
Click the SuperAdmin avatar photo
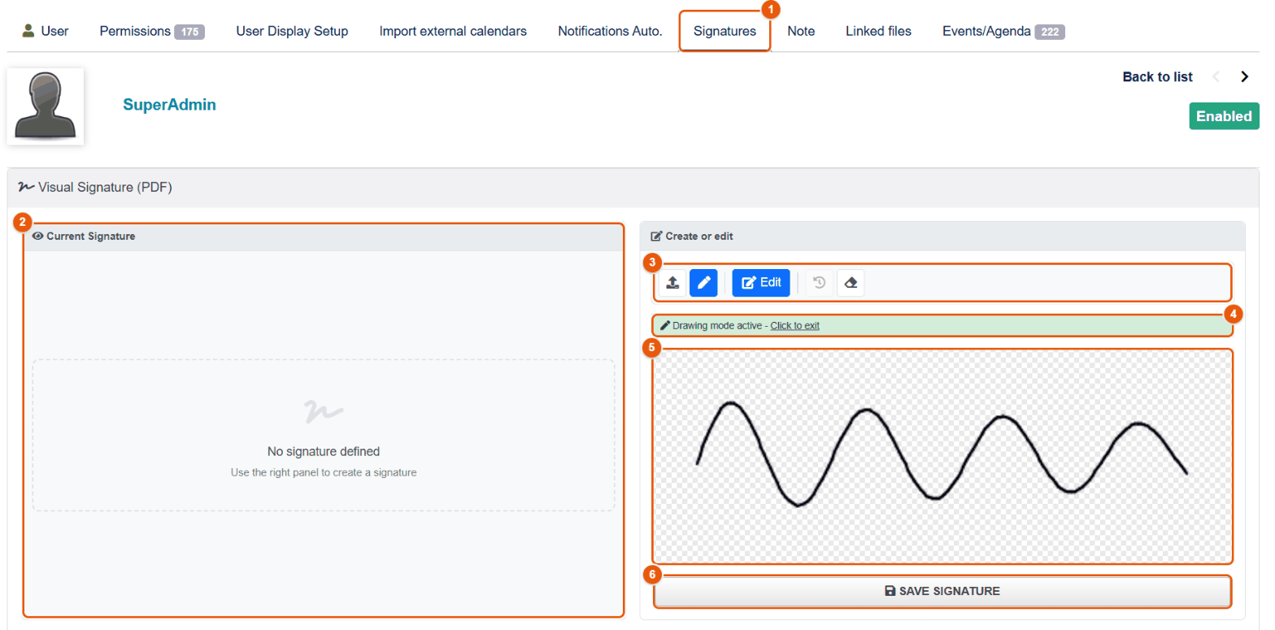coord(46,106)
